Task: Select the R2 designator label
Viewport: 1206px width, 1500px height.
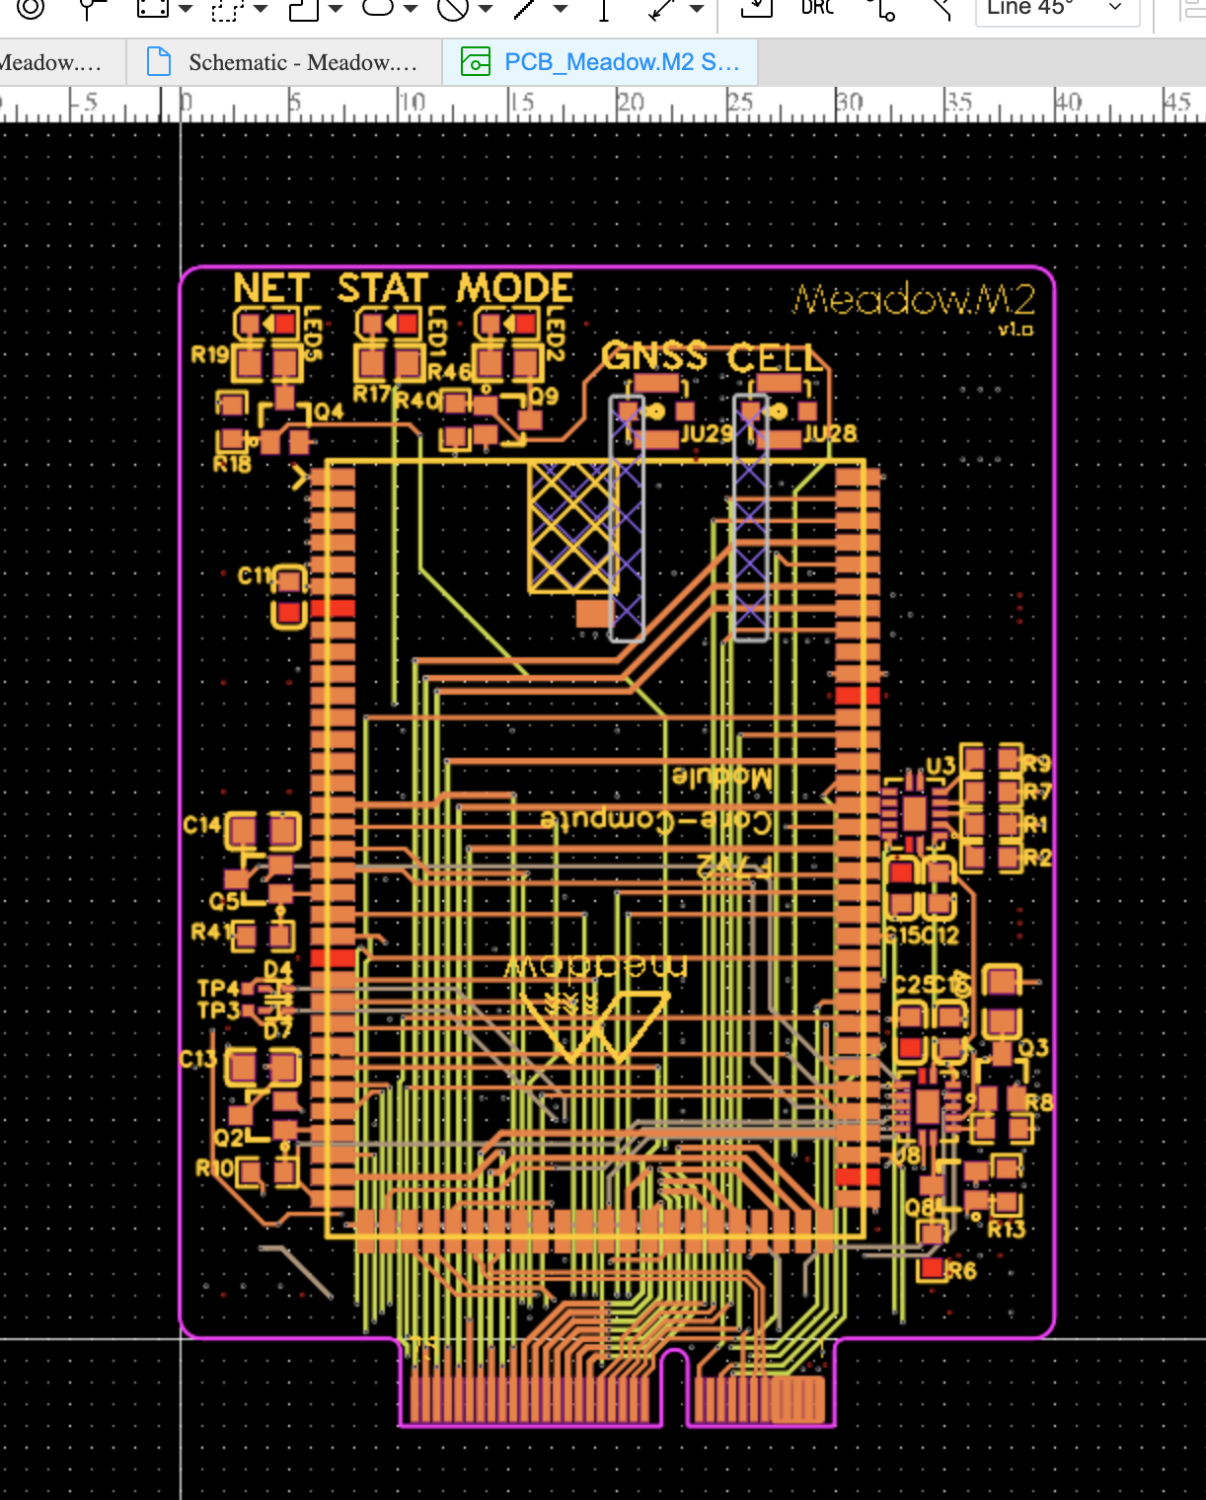Action: click(1036, 857)
